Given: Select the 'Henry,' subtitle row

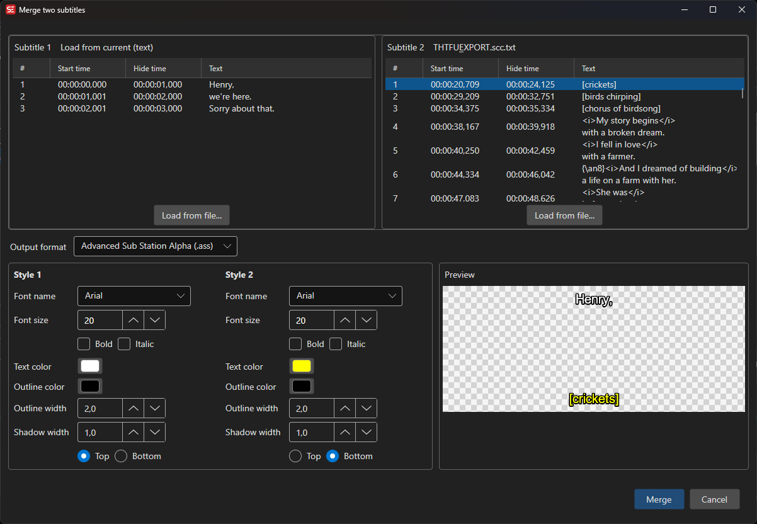Looking at the screenshot, I should [x=192, y=84].
